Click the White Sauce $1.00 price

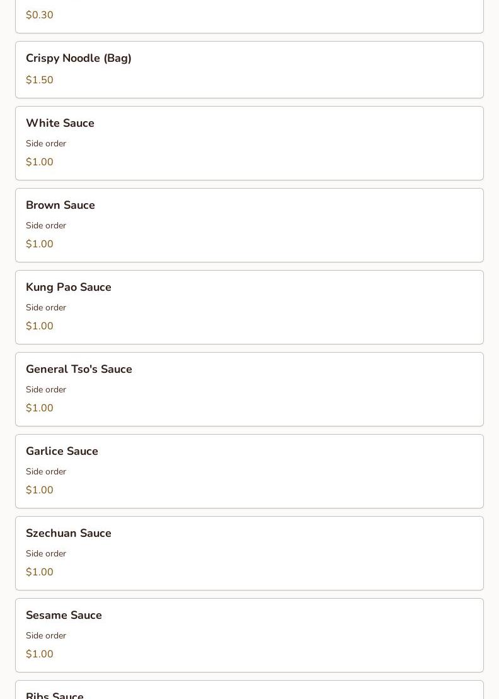pos(40,162)
